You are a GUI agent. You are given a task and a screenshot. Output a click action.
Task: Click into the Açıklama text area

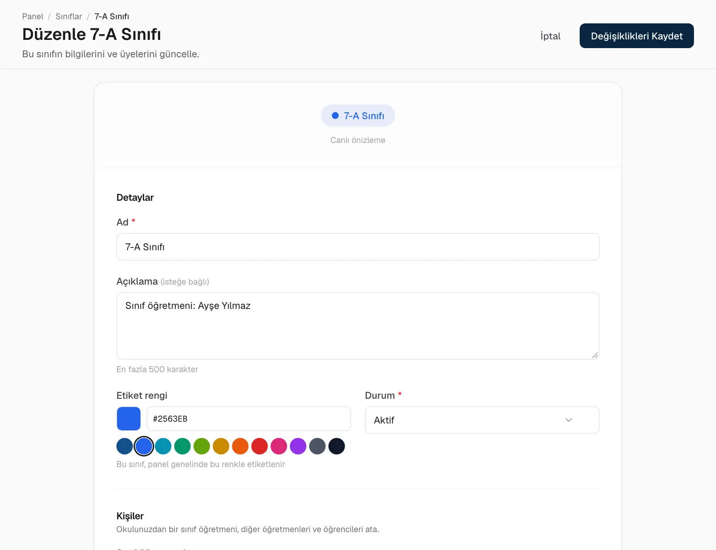click(x=358, y=326)
